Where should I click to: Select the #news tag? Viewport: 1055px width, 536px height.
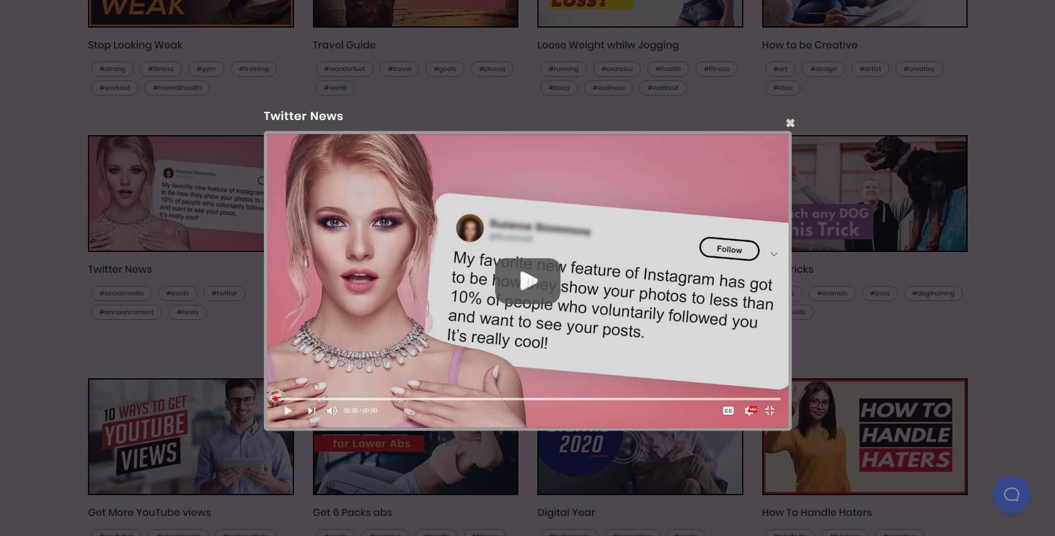click(x=187, y=312)
